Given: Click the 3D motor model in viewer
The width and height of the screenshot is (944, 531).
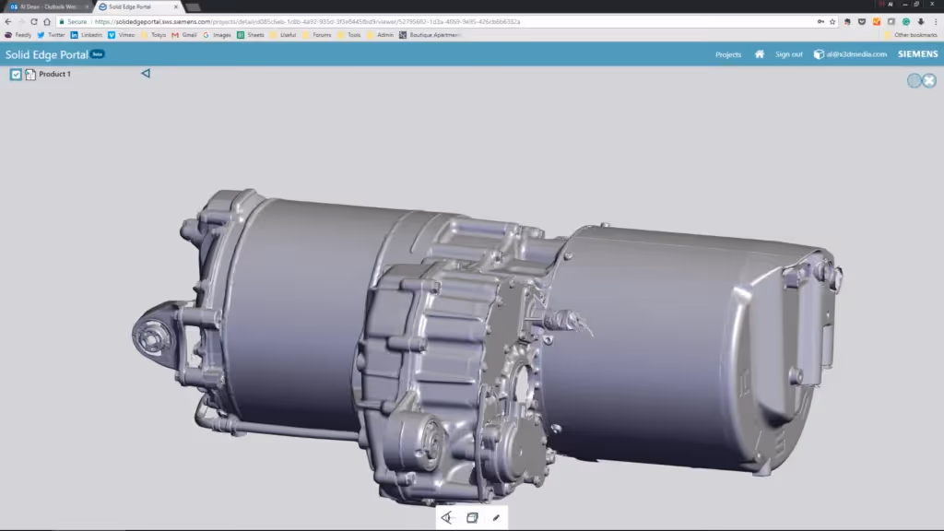Looking at the screenshot, I should (x=487, y=349).
